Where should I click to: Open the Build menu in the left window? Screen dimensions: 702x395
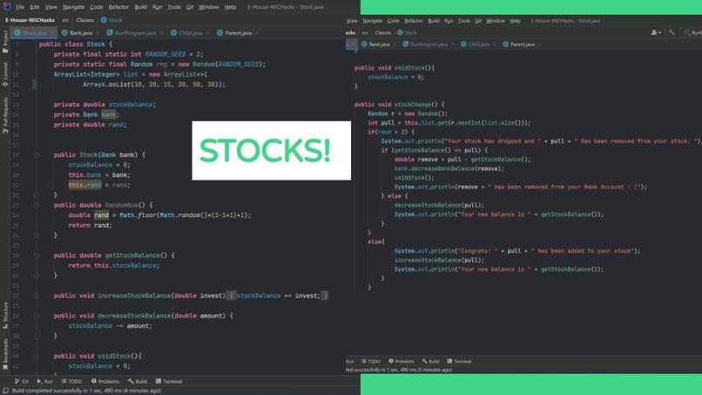(140, 7)
